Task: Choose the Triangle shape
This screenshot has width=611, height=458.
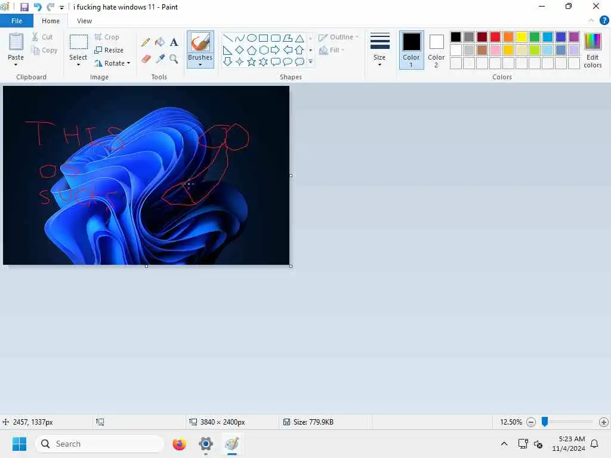Action: tap(300, 38)
